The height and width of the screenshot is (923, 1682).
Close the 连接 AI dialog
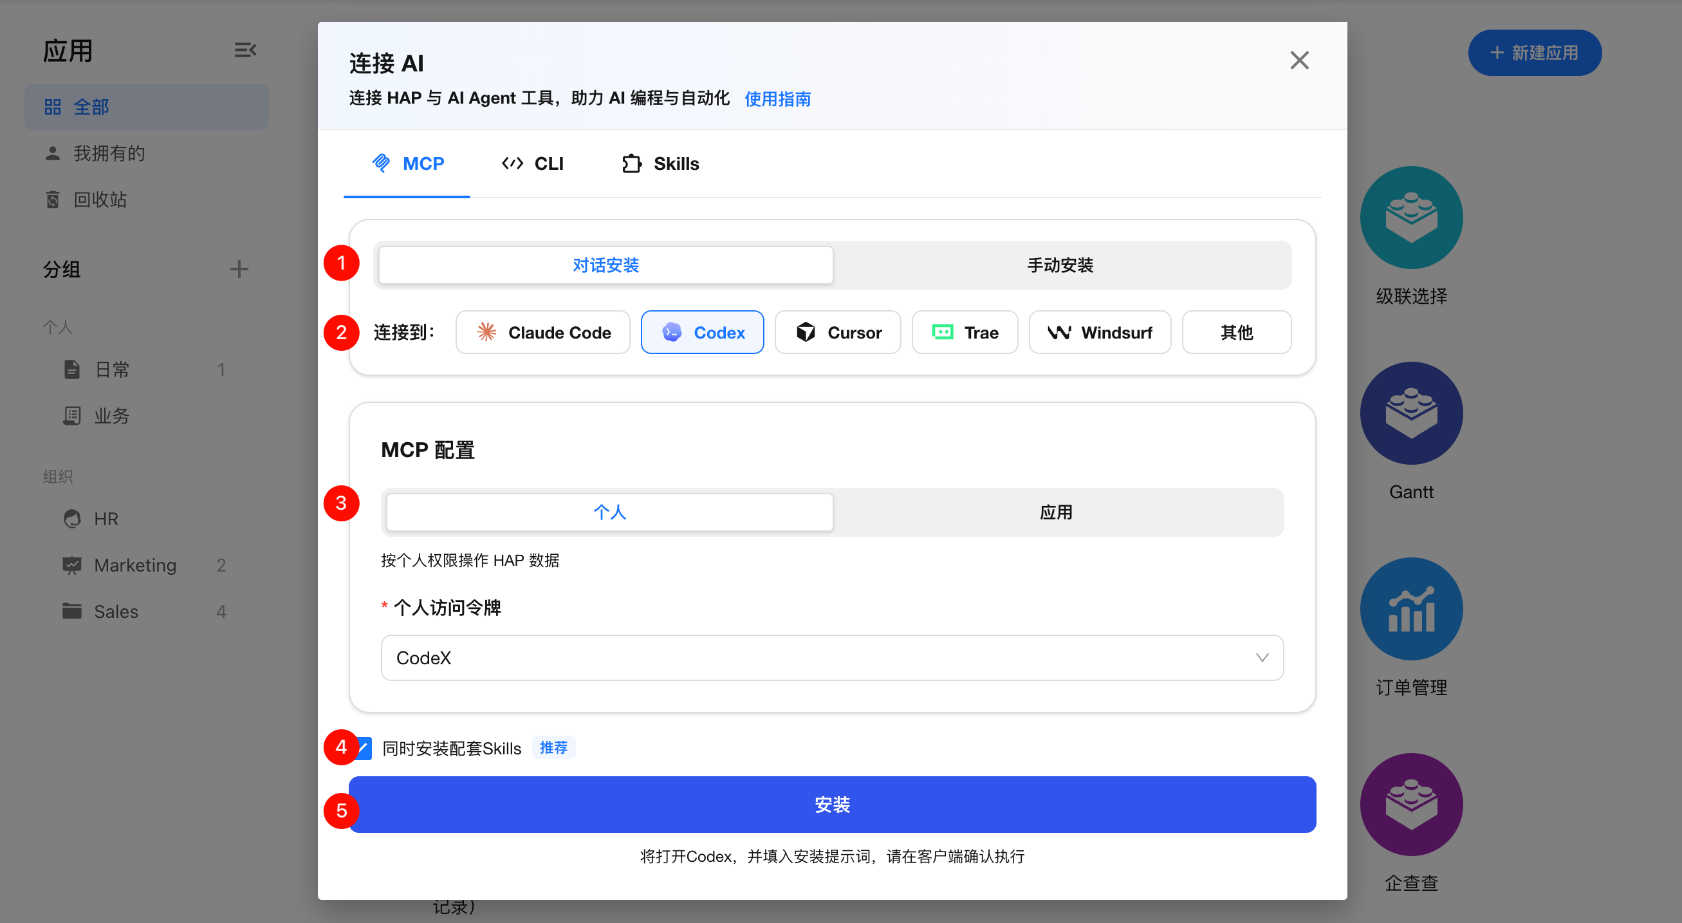tap(1299, 60)
